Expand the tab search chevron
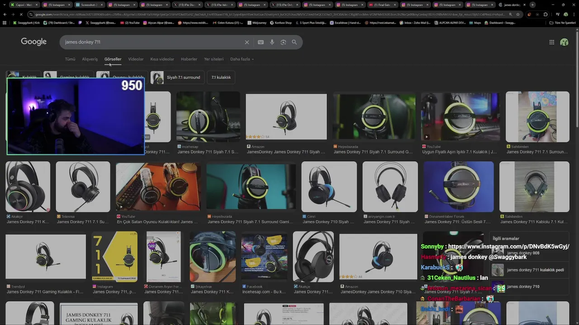The image size is (579, 325). 5,5
